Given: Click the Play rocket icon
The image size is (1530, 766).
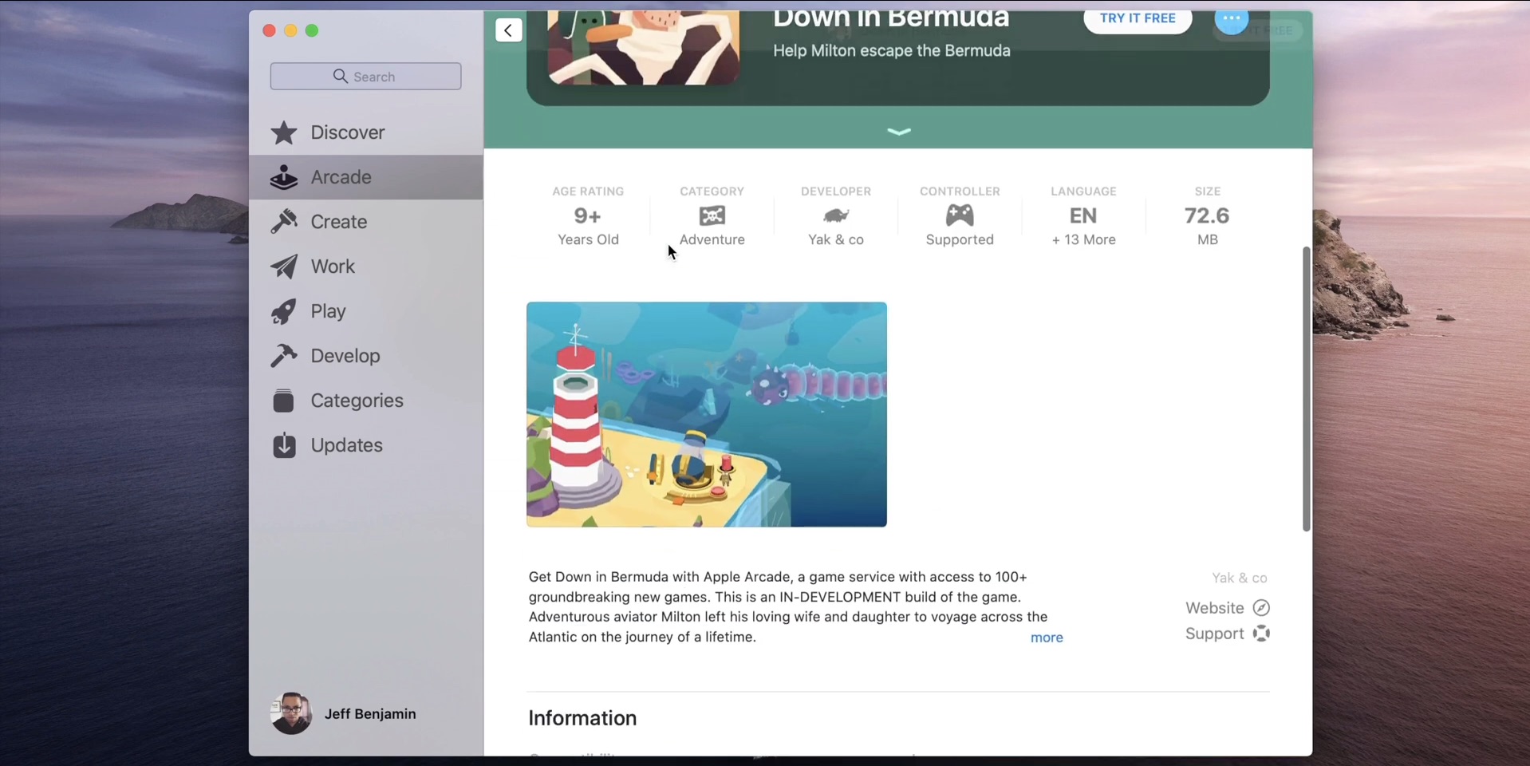Looking at the screenshot, I should click(x=284, y=311).
